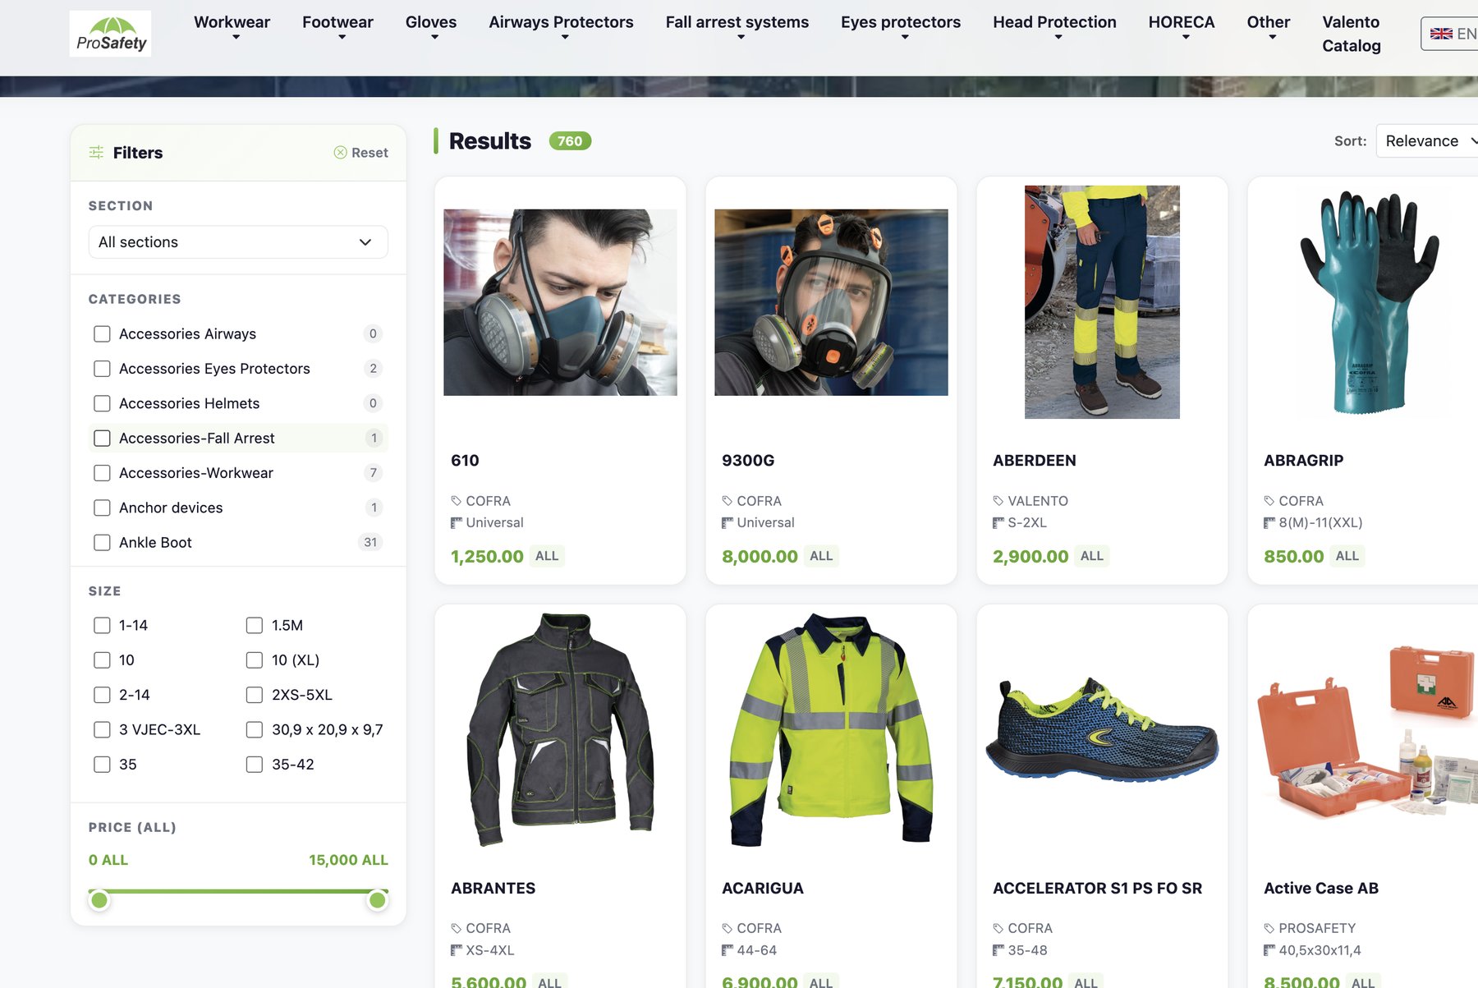Click the ABRANTES jacket image
This screenshot has width=1478, height=988.
560,729
